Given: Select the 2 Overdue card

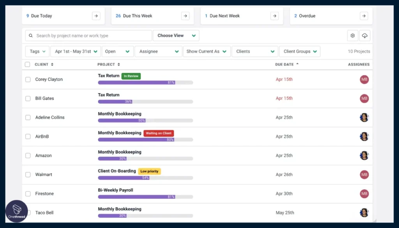Looking at the screenshot, I should (331, 16).
